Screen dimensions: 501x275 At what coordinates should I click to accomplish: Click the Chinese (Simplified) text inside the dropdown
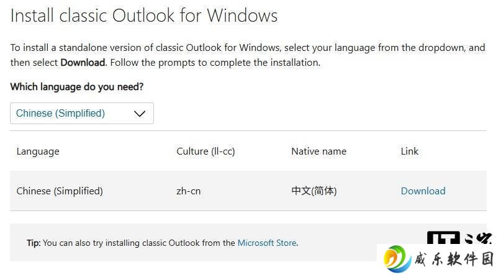coord(60,113)
